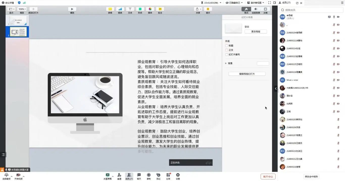The image size is (345, 181).
Task: Open the 已隐藏自己 dropdown
Action: point(234,3)
